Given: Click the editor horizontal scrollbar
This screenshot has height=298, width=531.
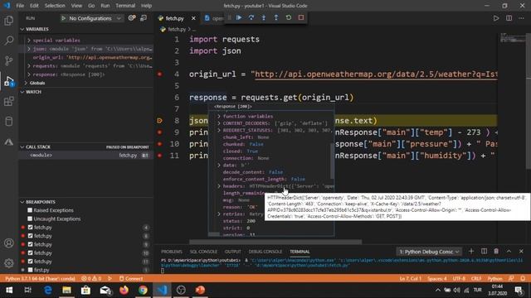Looking at the screenshot, I should tap(275, 242).
